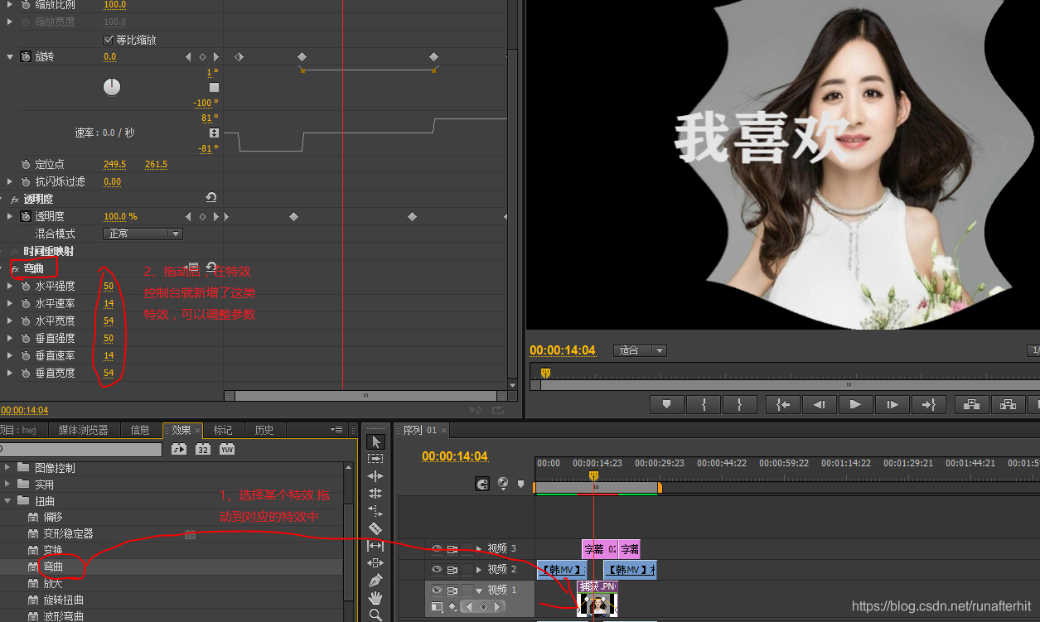Select the Pen tool
The height and width of the screenshot is (622, 1040).
click(375, 581)
